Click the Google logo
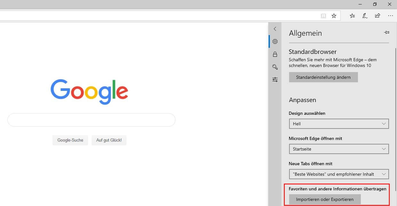Viewport: 397px width, 206px height. pyautogui.click(x=89, y=92)
